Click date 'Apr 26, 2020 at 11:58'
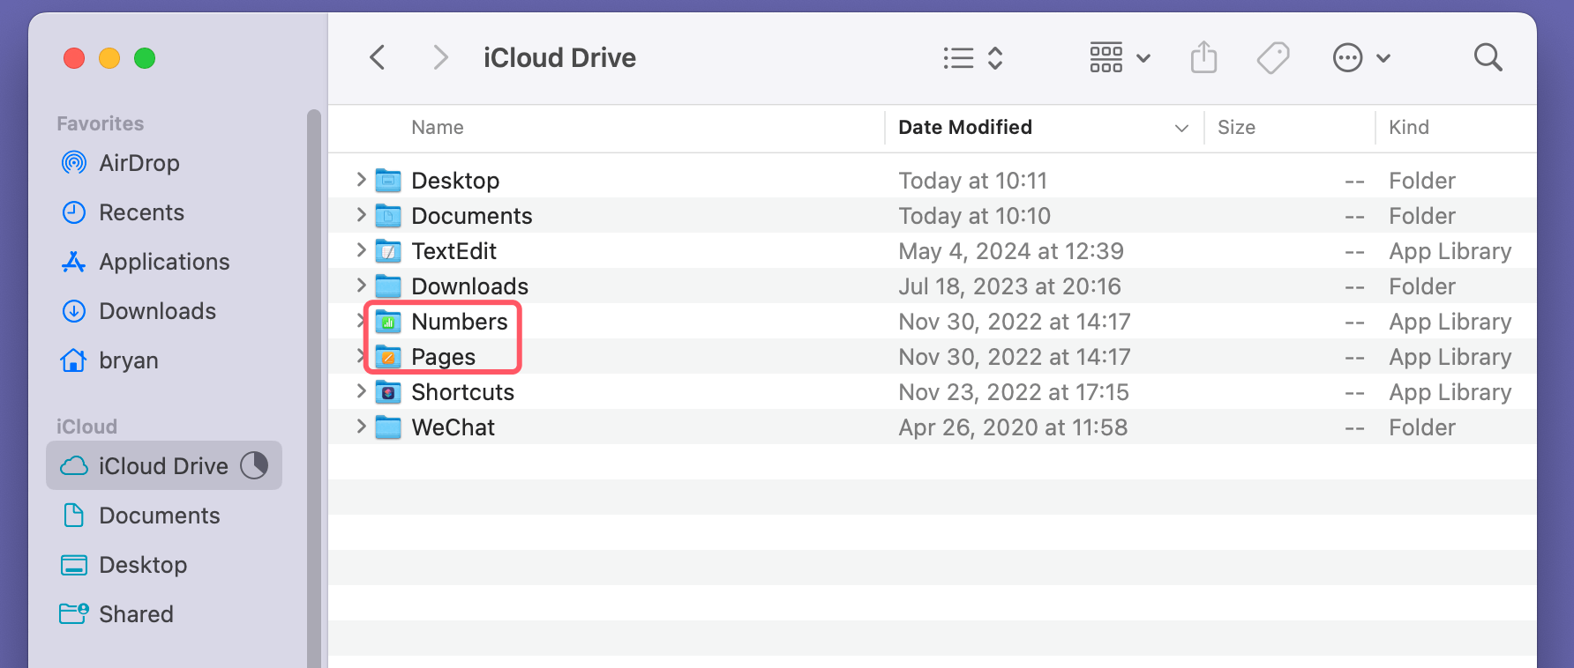Screen dimensions: 1574x668 (x=1013, y=427)
